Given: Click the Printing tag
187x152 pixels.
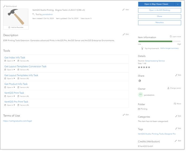Looking at the screenshot, I should [155, 134].
